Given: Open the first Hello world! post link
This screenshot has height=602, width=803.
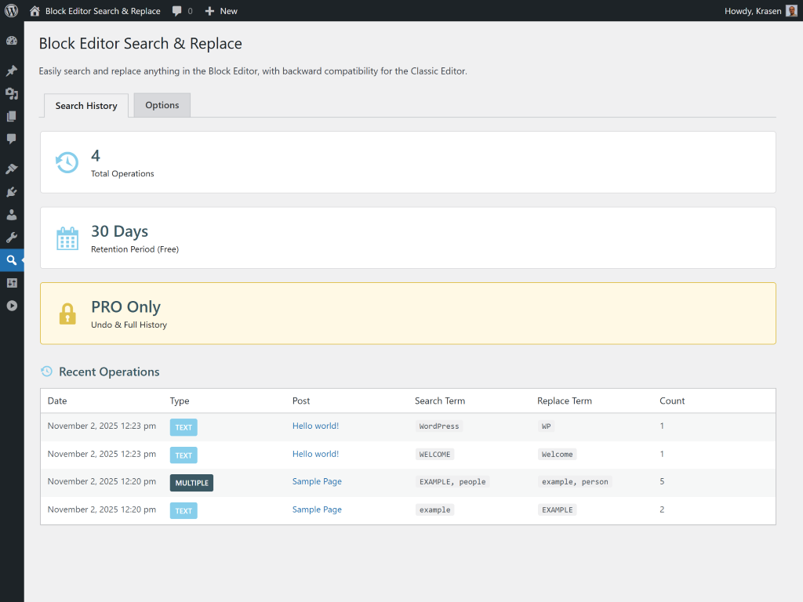Looking at the screenshot, I should pos(315,426).
